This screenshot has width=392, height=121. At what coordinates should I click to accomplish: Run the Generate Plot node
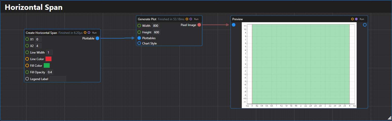[196, 19]
